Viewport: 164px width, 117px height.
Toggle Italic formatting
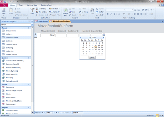(111, 14)
